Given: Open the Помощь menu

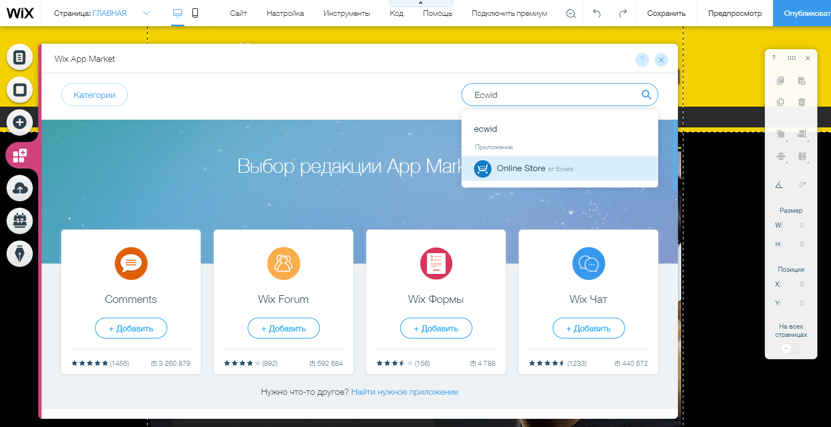Looking at the screenshot, I should (x=437, y=13).
